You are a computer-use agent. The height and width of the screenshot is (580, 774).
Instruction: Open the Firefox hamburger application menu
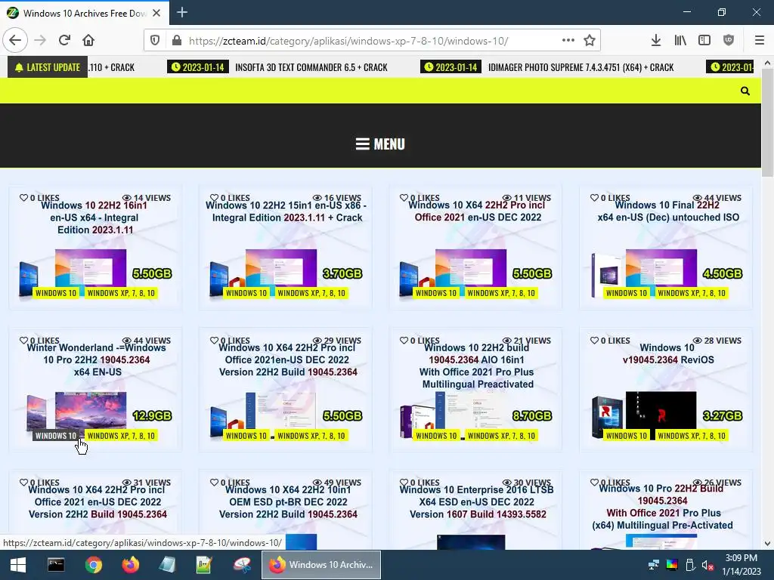(x=760, y=41)
